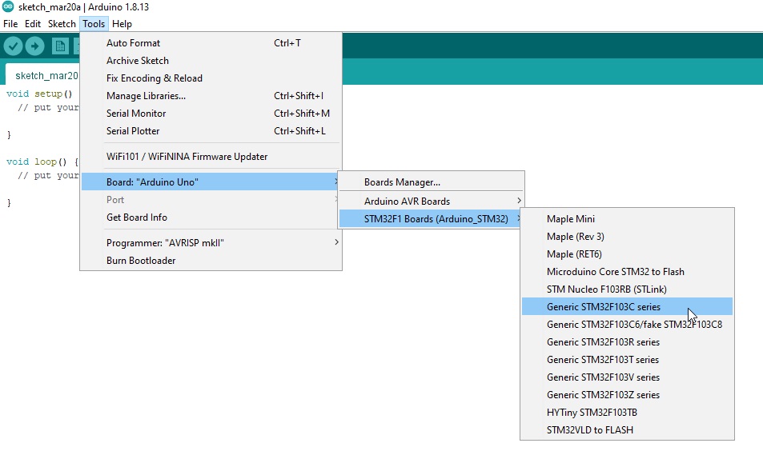Expand the Board: "Arduino Uno" submenu
This screenshot has width=763, height=455.
click(211, 182)
